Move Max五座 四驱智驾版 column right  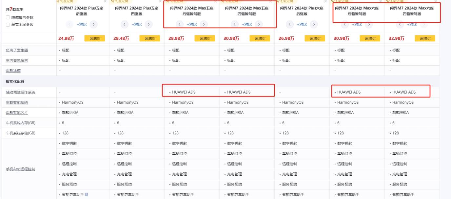(x=259, y=24)
